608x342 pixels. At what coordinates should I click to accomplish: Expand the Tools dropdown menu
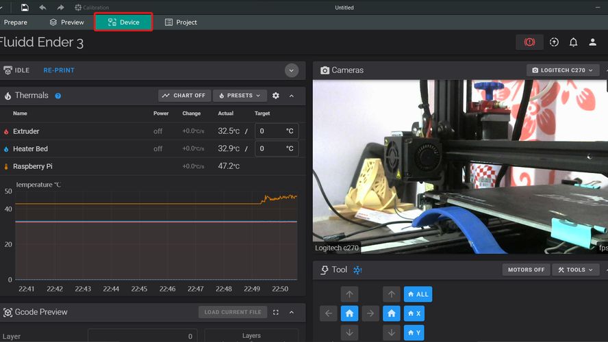575,269
